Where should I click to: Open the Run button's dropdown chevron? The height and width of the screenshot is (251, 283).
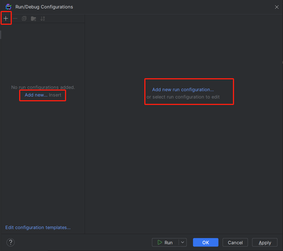click(183, 242)
